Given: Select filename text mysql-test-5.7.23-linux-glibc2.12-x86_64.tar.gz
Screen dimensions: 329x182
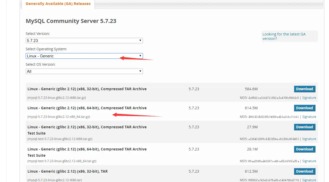Looking at the screenshot, I should click(62, 161).
